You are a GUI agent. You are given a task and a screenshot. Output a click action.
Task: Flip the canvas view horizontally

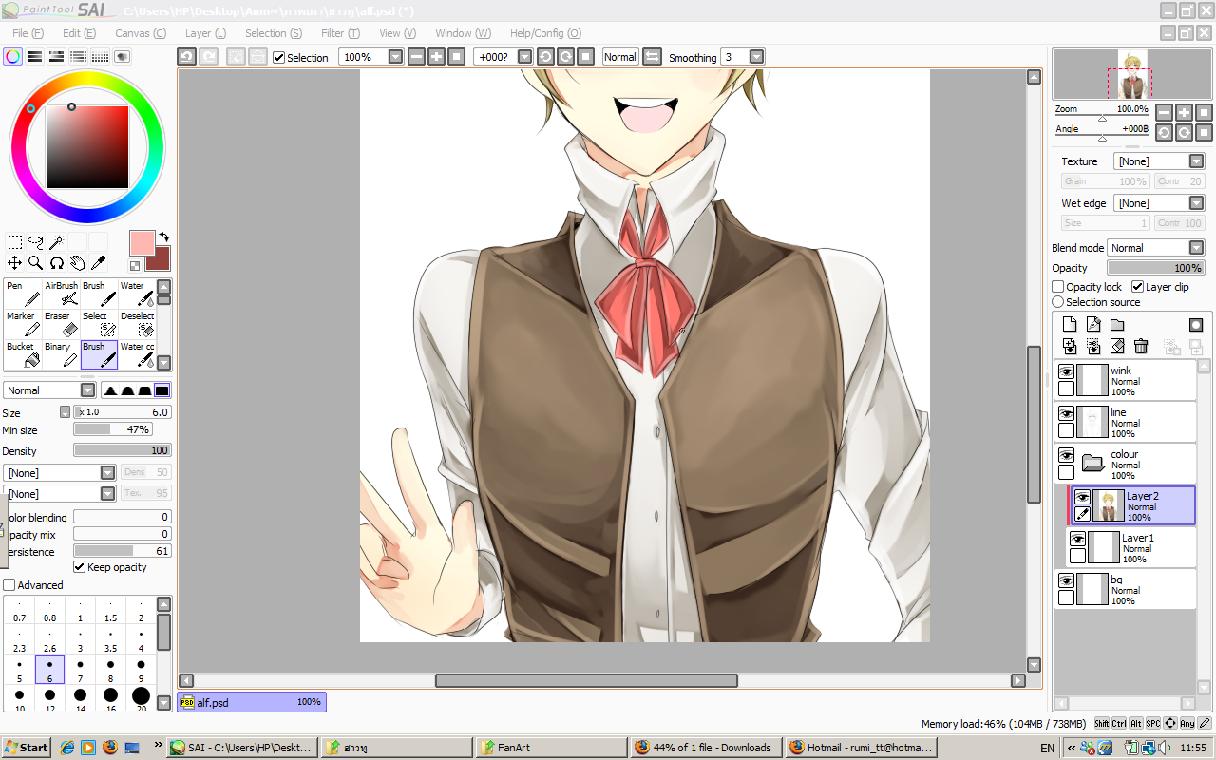(x=652, y=57)
